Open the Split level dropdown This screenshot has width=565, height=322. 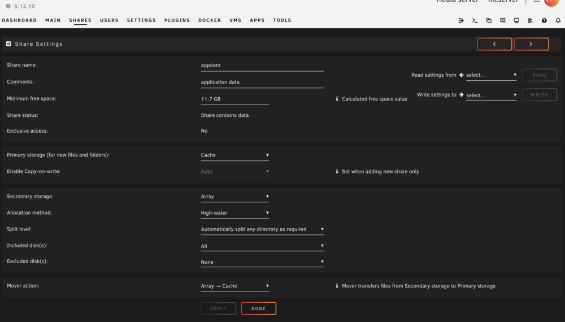262,229
